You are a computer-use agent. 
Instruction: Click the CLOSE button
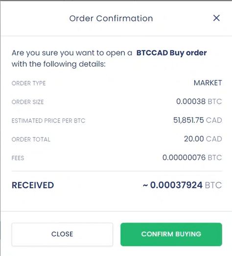(x=62, y=234)
